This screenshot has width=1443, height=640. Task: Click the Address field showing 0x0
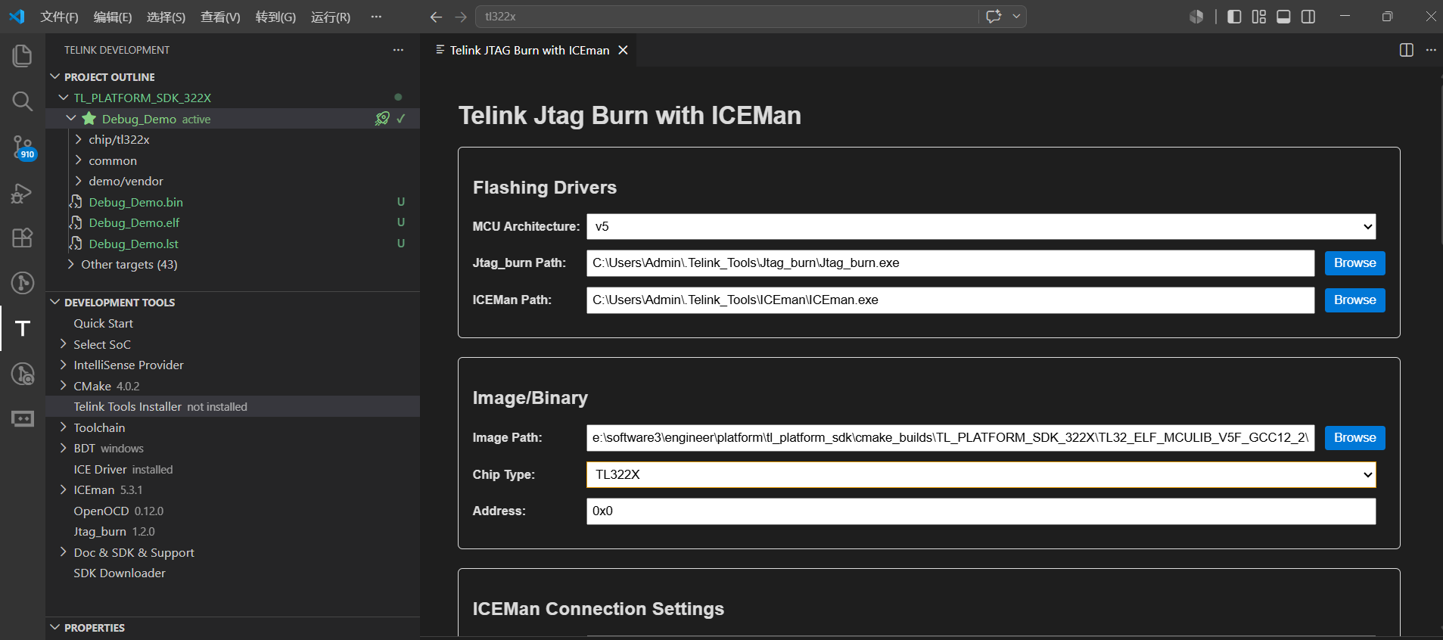[981, 511]
